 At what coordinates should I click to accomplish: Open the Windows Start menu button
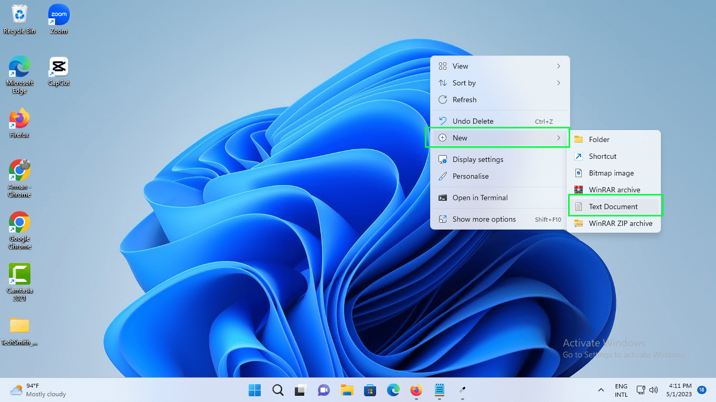(255, 390)
